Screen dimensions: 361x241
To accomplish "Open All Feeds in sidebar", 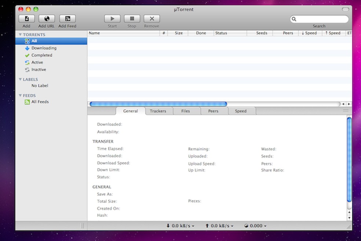I will click(40, 102).
